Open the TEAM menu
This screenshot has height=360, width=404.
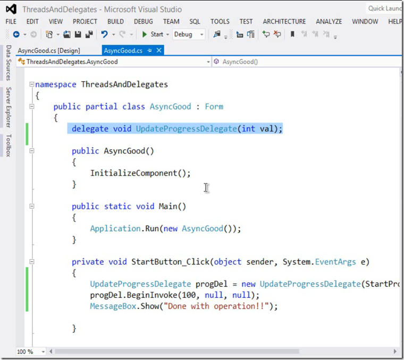click(171, 21)
